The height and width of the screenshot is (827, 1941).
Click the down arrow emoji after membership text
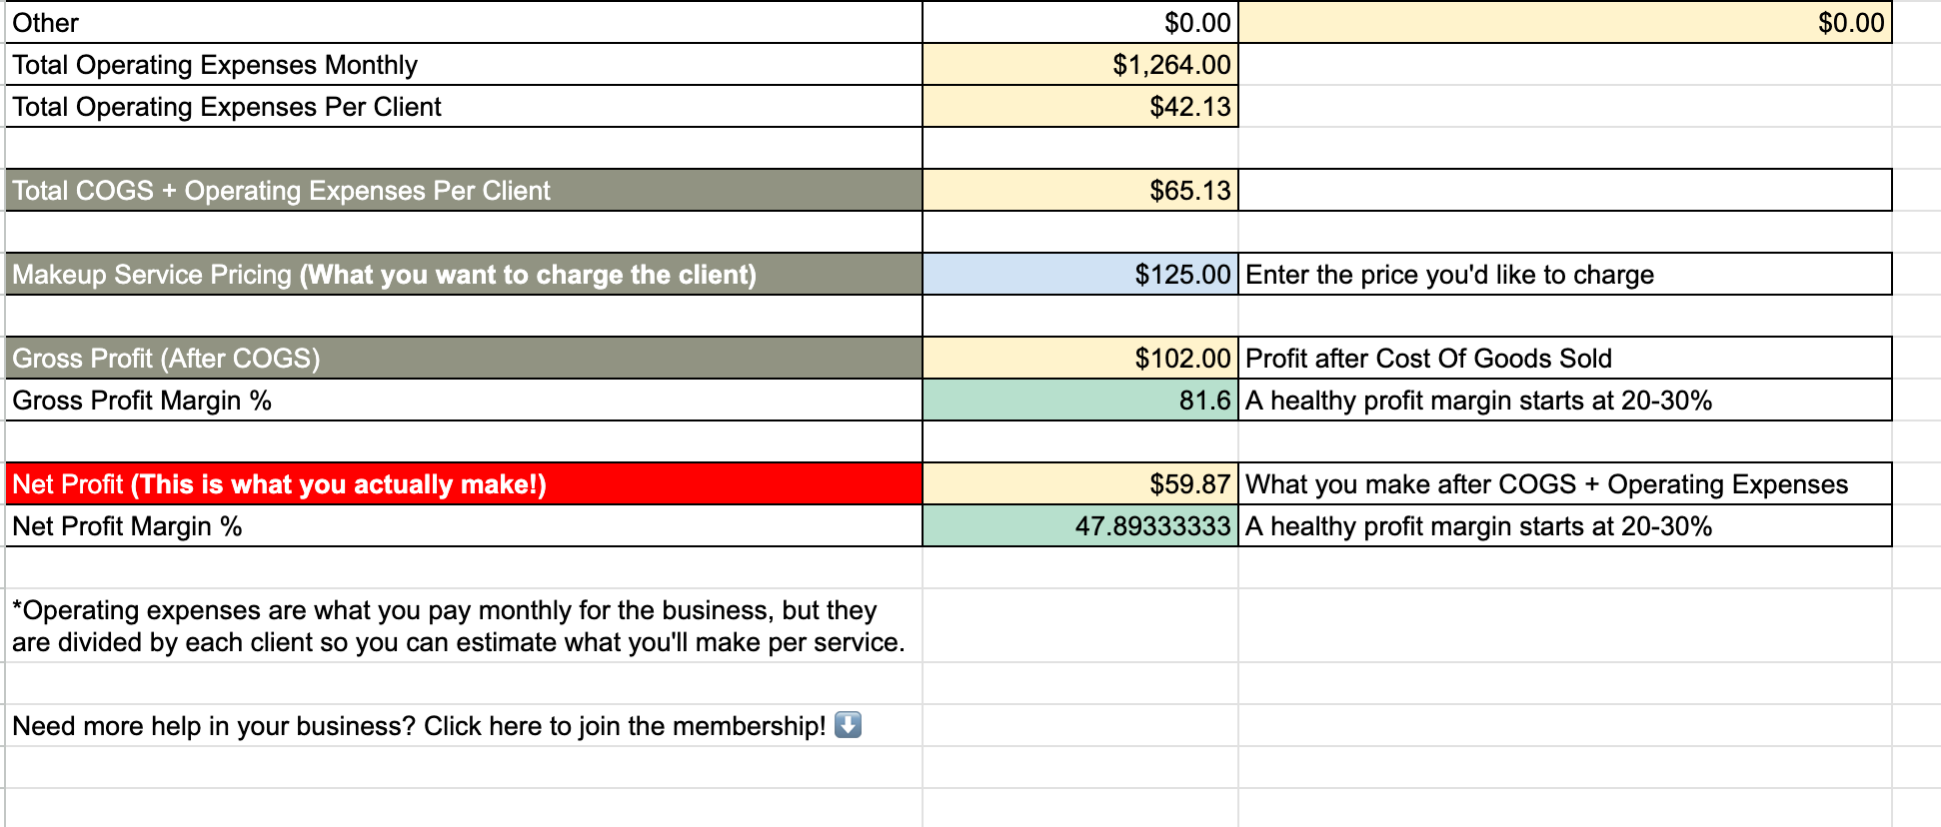pyautogui.click(x=848, y=724)
